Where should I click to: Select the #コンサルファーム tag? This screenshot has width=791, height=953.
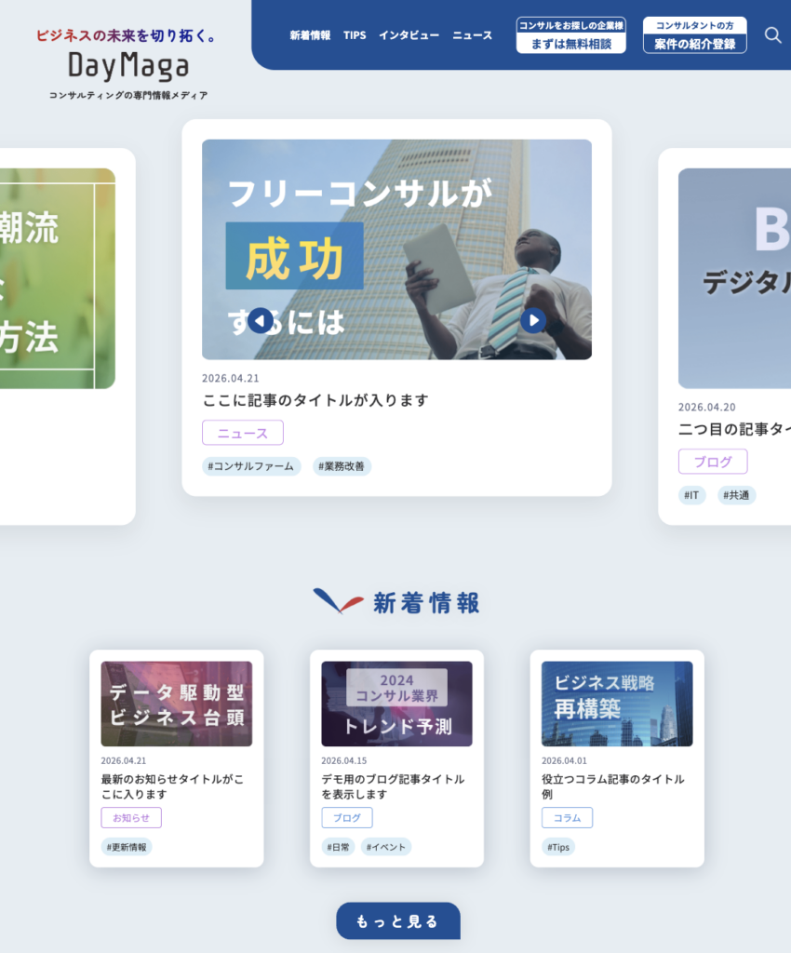point(251,466)
